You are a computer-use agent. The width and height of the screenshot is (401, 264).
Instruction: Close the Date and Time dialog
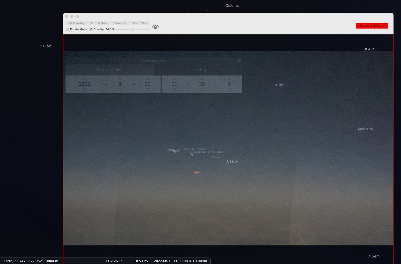(239, 61)
